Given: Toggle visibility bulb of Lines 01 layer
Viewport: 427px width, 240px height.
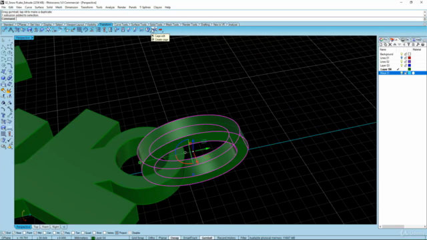Looking at the screenshot, I should click(x=402, y=58).
